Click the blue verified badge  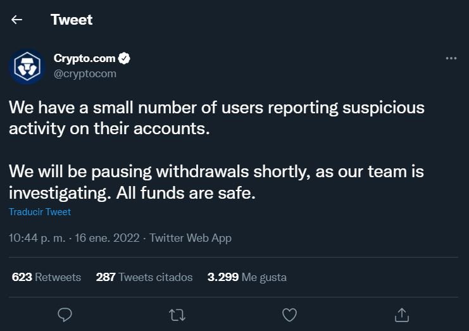pos(124,58)
